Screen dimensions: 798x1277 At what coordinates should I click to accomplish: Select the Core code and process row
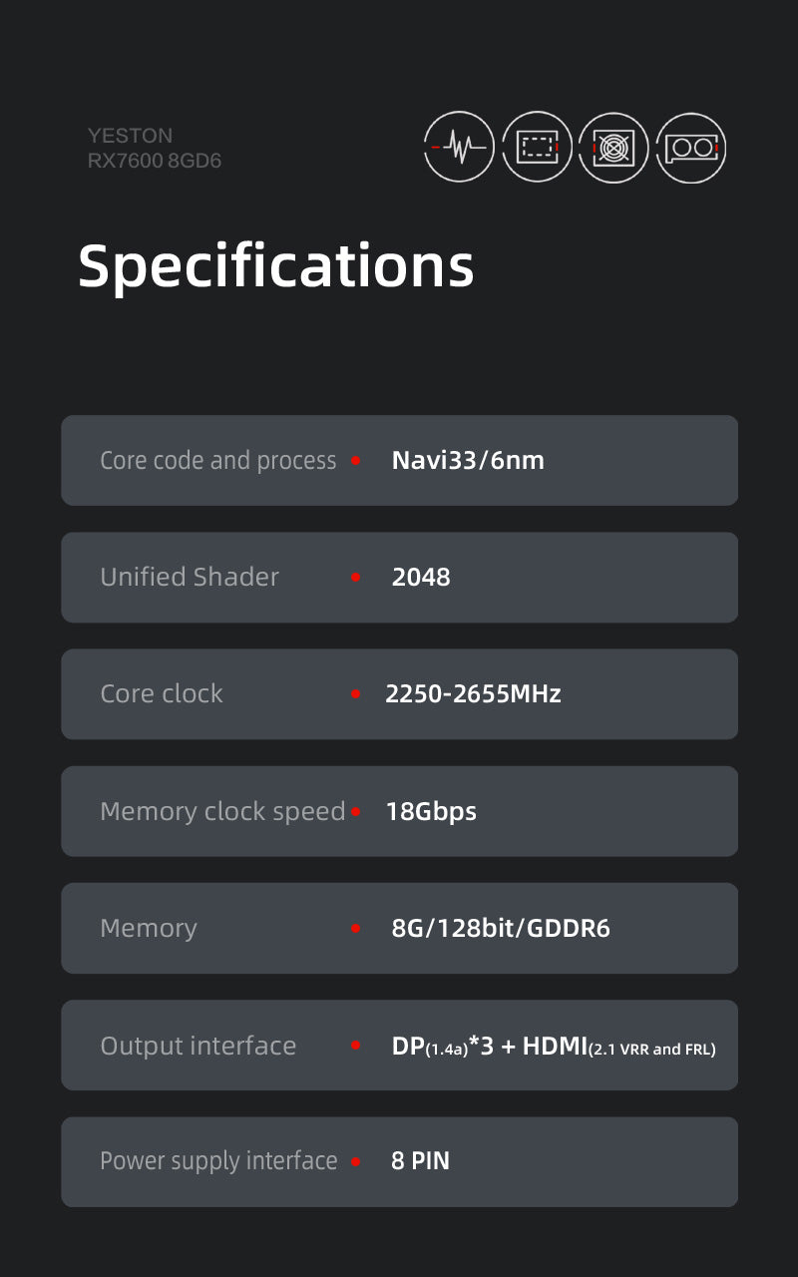click(399, 460)
